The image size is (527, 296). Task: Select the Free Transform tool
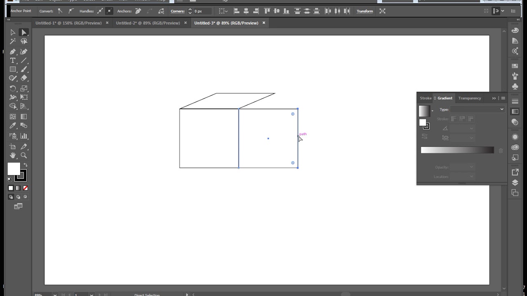tap(24, 97)
